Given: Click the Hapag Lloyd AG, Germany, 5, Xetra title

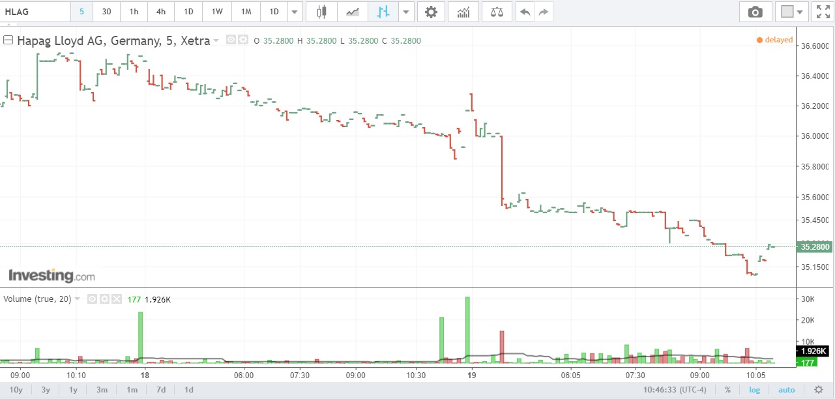Looking at the screenshot, I should coord(113,40).
